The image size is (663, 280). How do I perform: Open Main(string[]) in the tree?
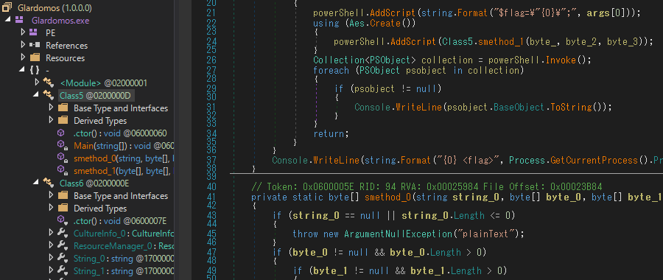[124, 146]
